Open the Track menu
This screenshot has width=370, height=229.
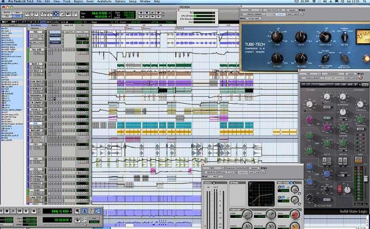point(67,1)
